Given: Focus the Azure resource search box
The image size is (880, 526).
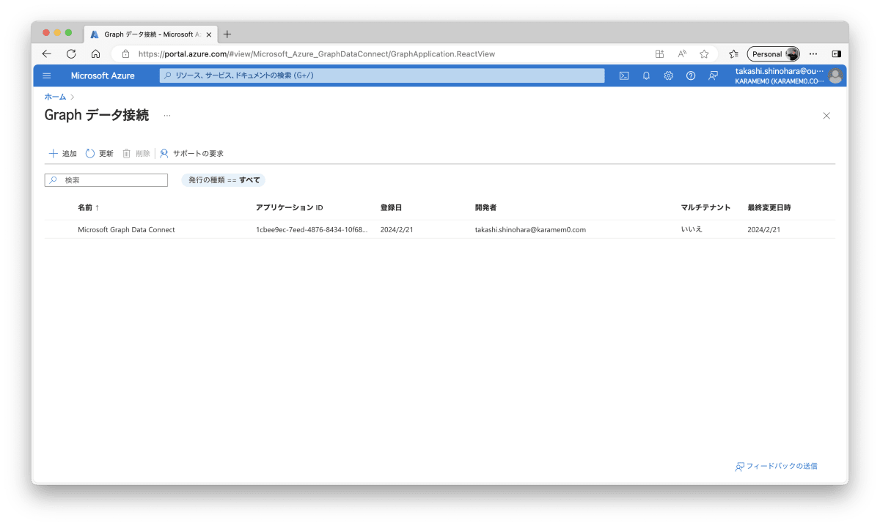Looking at the screenshot, I should tap(382, 75).
